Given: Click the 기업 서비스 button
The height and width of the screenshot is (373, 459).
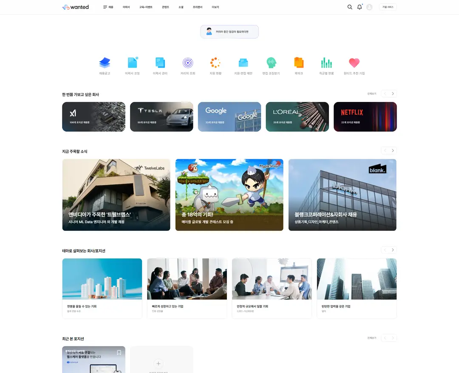Looking at the screenshot, I should coord(388,7).
